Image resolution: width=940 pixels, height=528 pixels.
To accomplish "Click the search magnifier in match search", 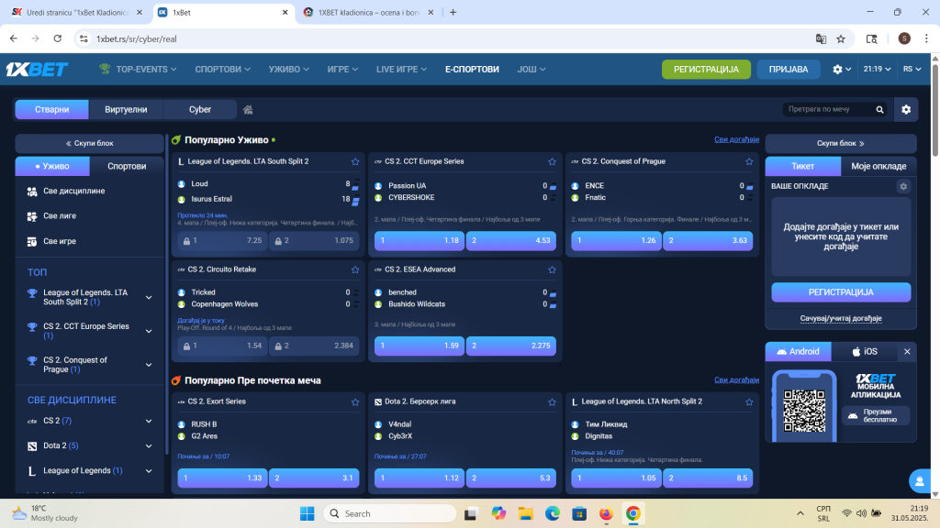I will pyautogui.click(x=879, y=110).
